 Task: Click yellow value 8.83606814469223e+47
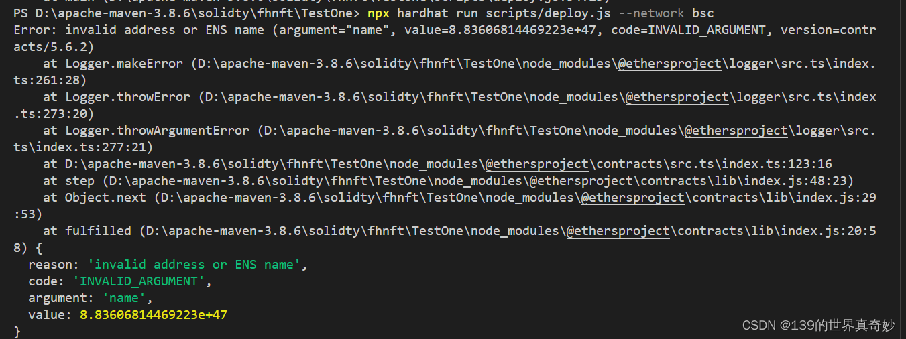point(154,315)
